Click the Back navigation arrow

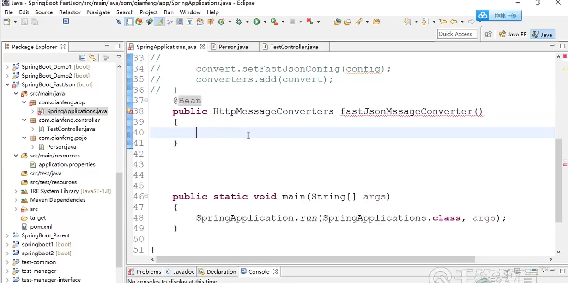(x=453, y=22)
